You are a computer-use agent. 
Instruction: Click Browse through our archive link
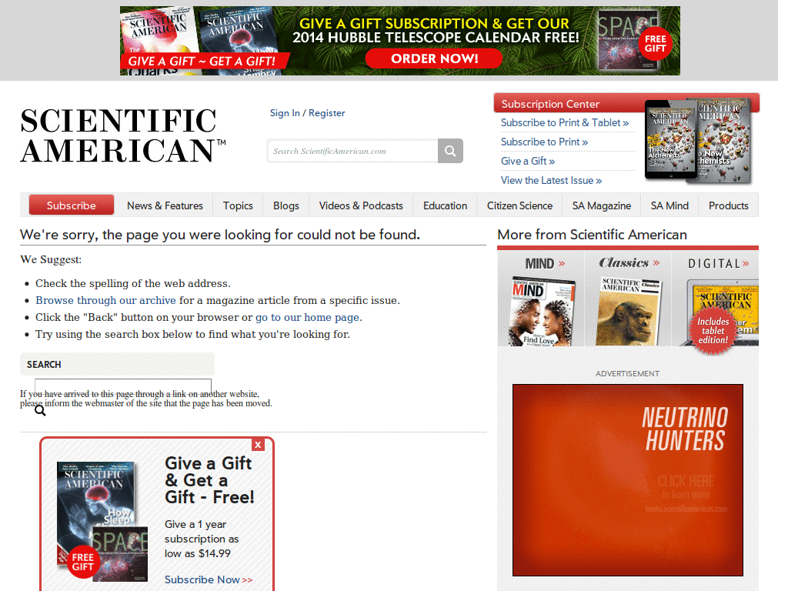[x=105, y=300]
